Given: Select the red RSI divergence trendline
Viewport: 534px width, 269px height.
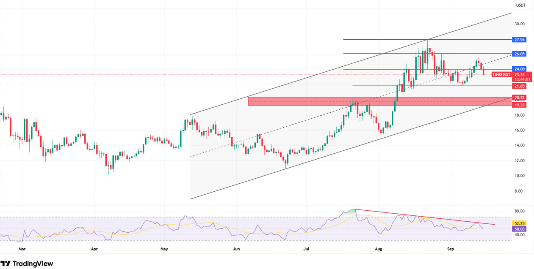Looking at the screenshot, I should (x=425, y=217).
